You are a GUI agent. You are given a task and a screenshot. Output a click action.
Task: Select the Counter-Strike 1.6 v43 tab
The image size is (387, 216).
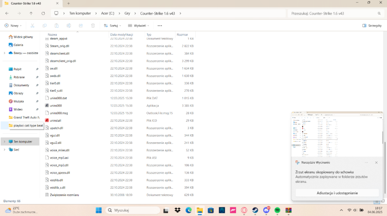pyautogui.click(x=32, y=3)
